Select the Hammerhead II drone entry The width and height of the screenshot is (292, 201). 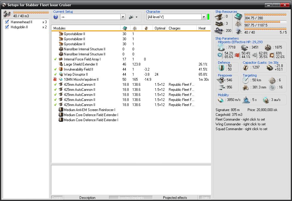[26, 22]
